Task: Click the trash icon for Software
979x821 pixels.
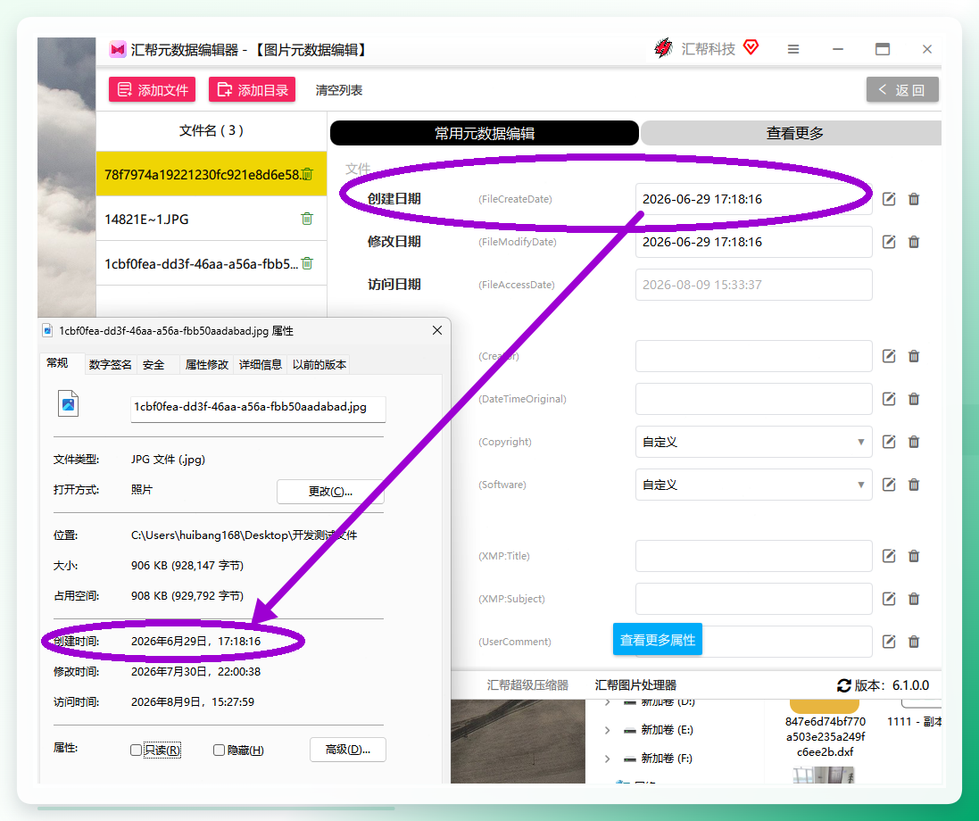Action: pyautogui.click(x=914, y=485)
